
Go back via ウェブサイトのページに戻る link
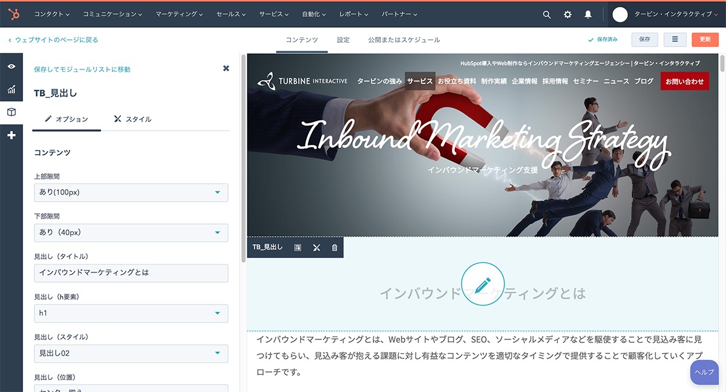[x=53, y=40]
